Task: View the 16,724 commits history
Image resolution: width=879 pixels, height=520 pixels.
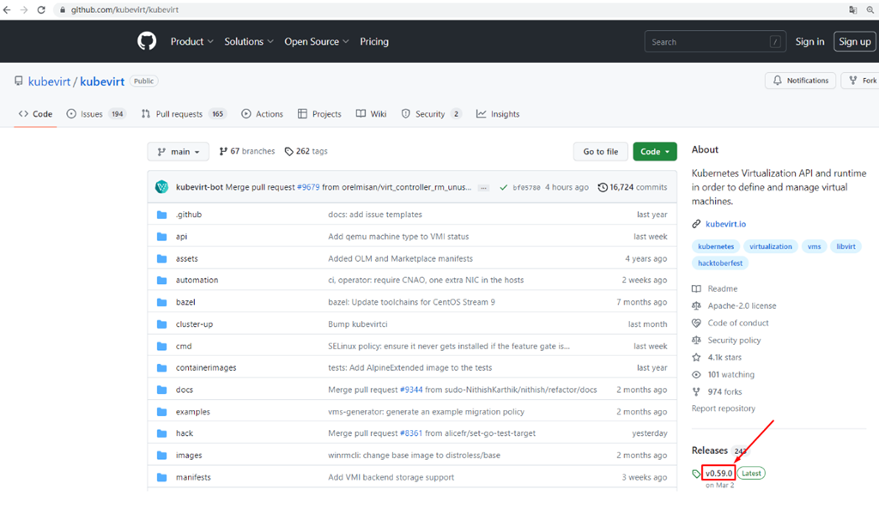Action: pos(633,187)
